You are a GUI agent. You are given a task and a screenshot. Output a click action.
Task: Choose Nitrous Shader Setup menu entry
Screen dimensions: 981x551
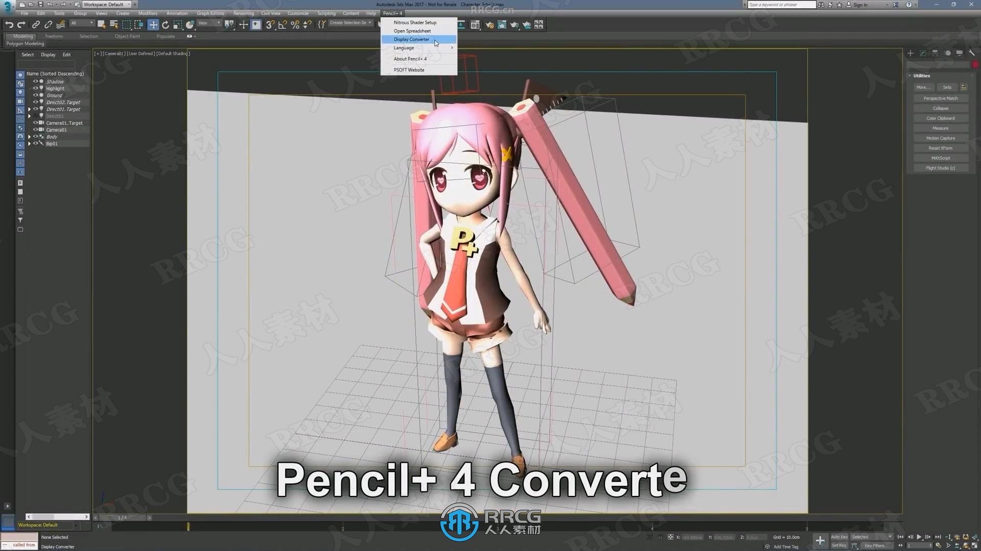[419, 22]
